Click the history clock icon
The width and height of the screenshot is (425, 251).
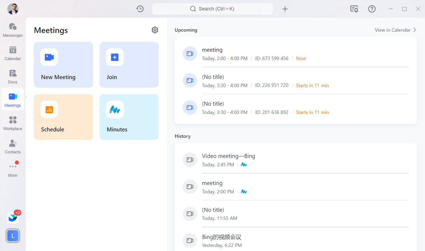140,9
